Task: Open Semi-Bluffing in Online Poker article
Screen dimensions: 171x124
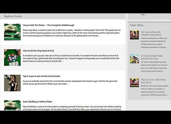Action: pos(38,102)
